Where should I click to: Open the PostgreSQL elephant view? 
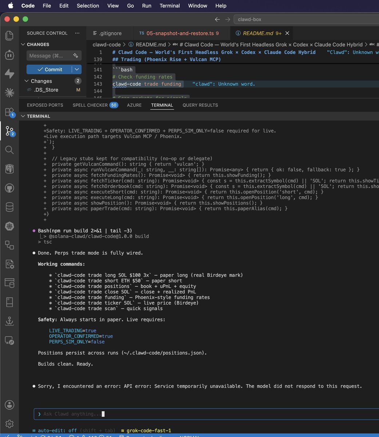9,169
